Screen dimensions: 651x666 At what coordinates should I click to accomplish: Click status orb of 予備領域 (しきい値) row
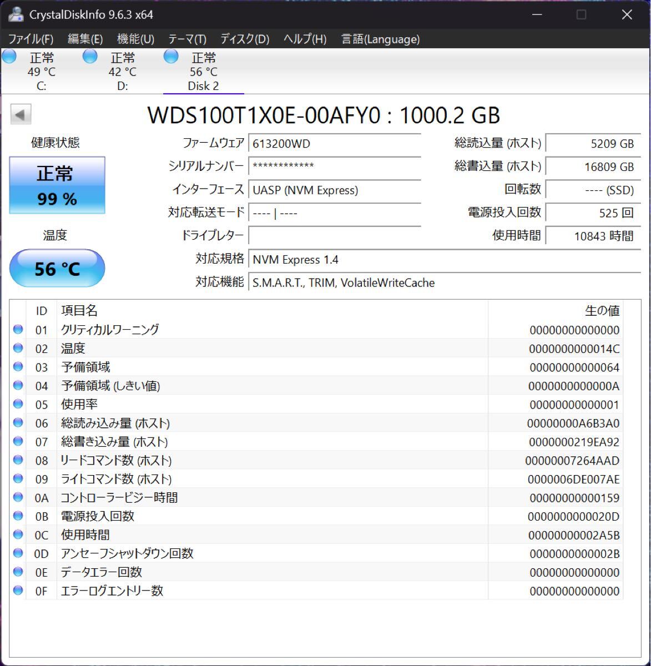click(x=18, y=385)
